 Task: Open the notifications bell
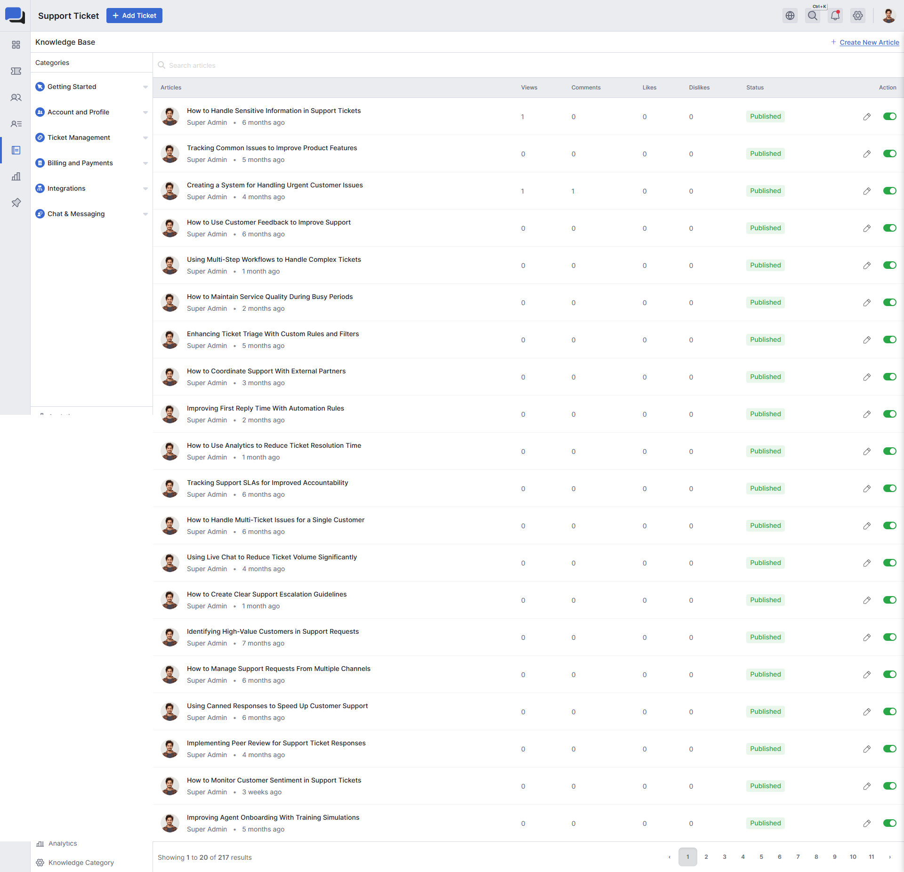[x=835, y=16]
